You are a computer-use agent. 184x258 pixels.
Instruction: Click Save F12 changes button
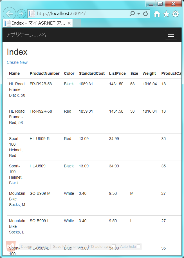click(x=68, y=246)
